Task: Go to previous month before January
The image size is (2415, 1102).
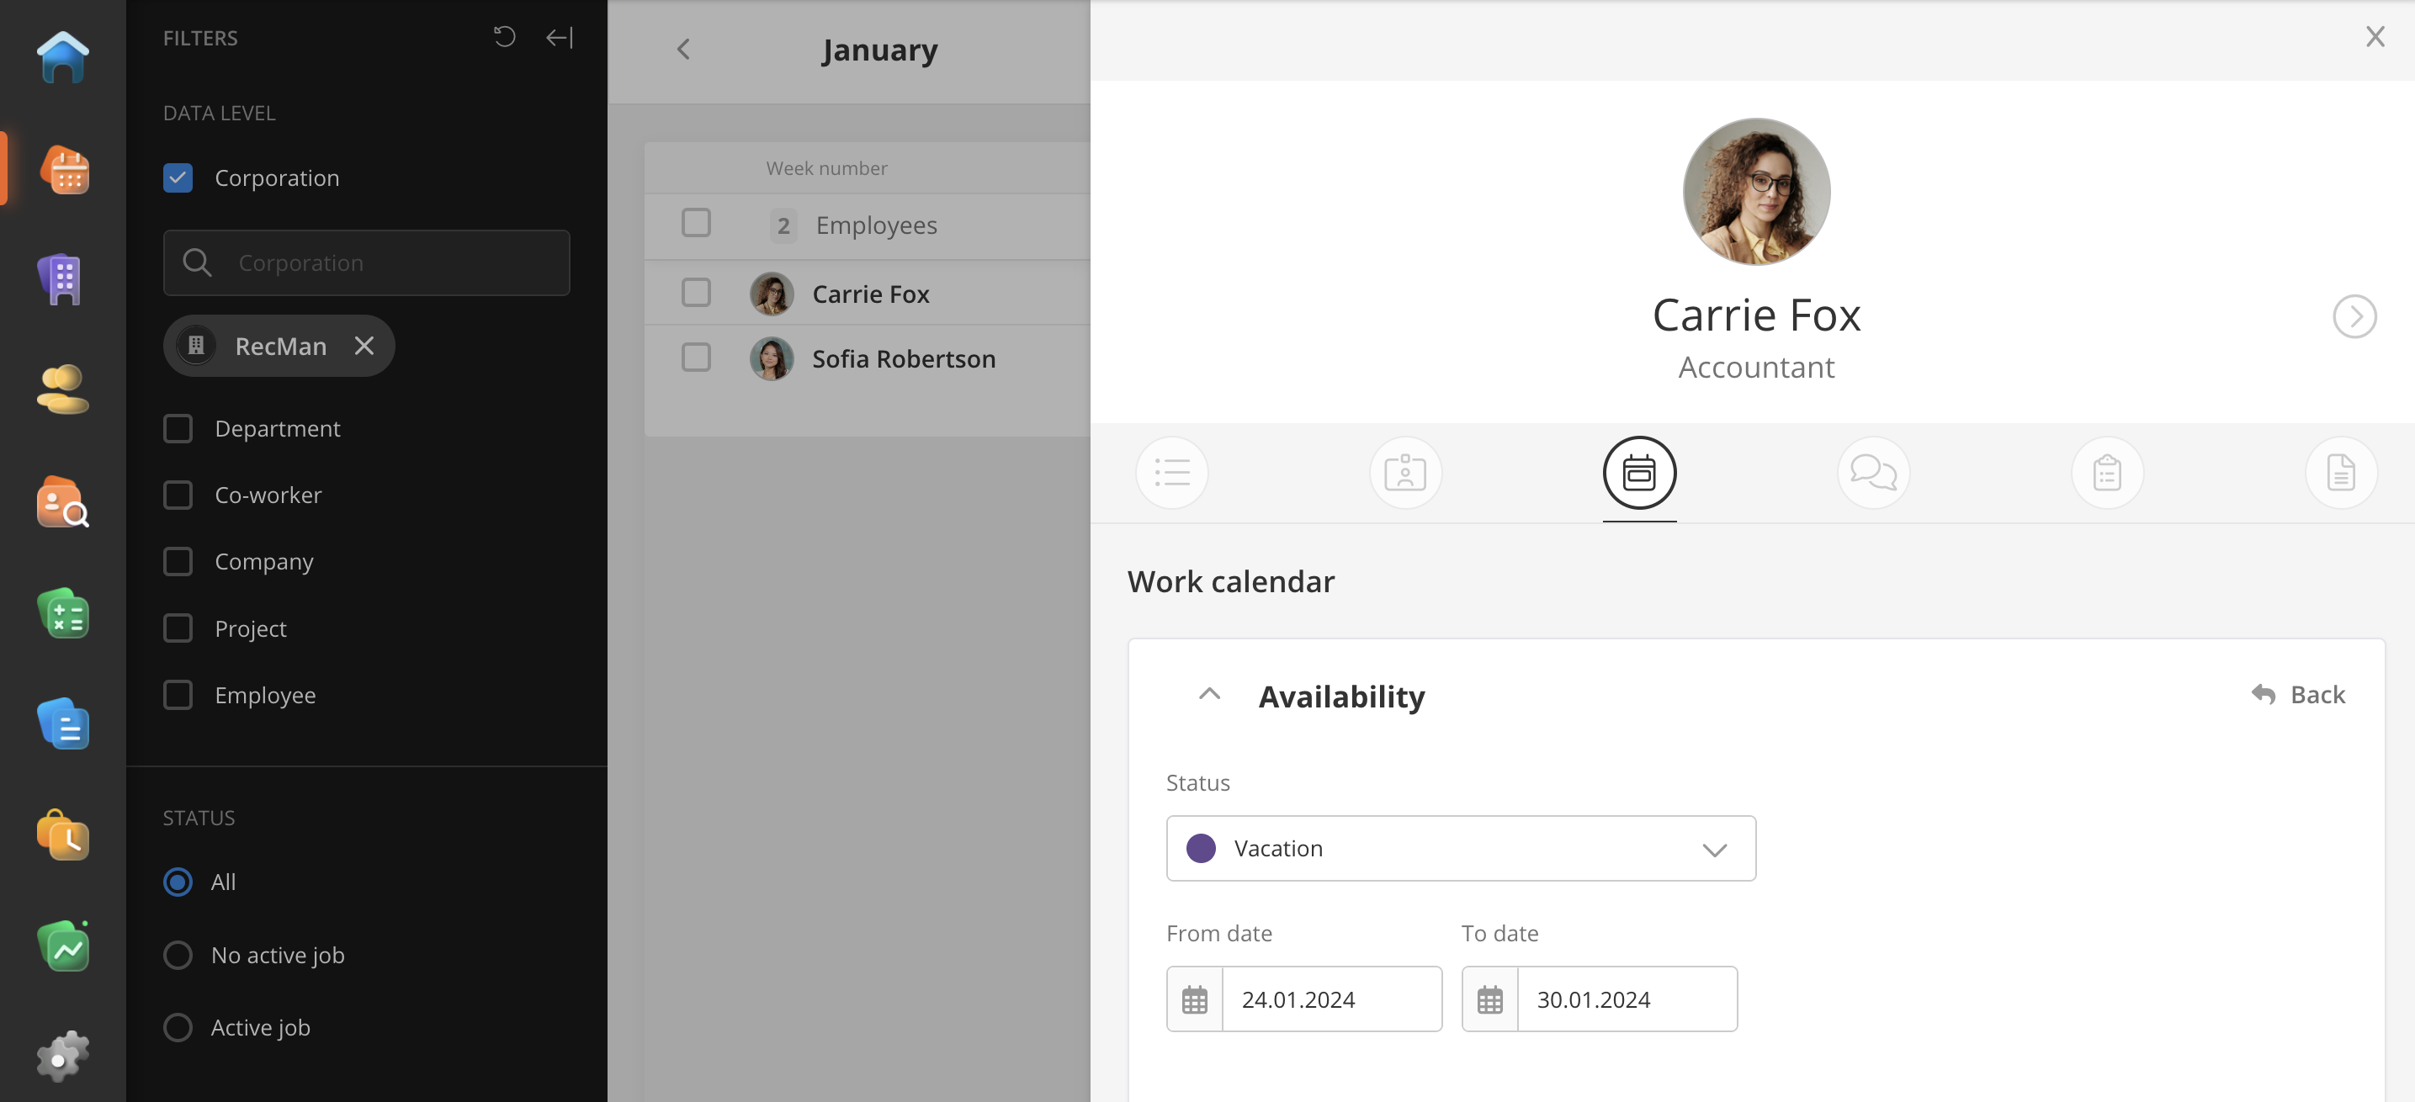Action: click(x=683, y=50)
